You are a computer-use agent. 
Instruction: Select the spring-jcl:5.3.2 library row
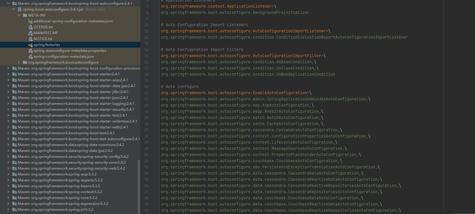click(70, 210)
